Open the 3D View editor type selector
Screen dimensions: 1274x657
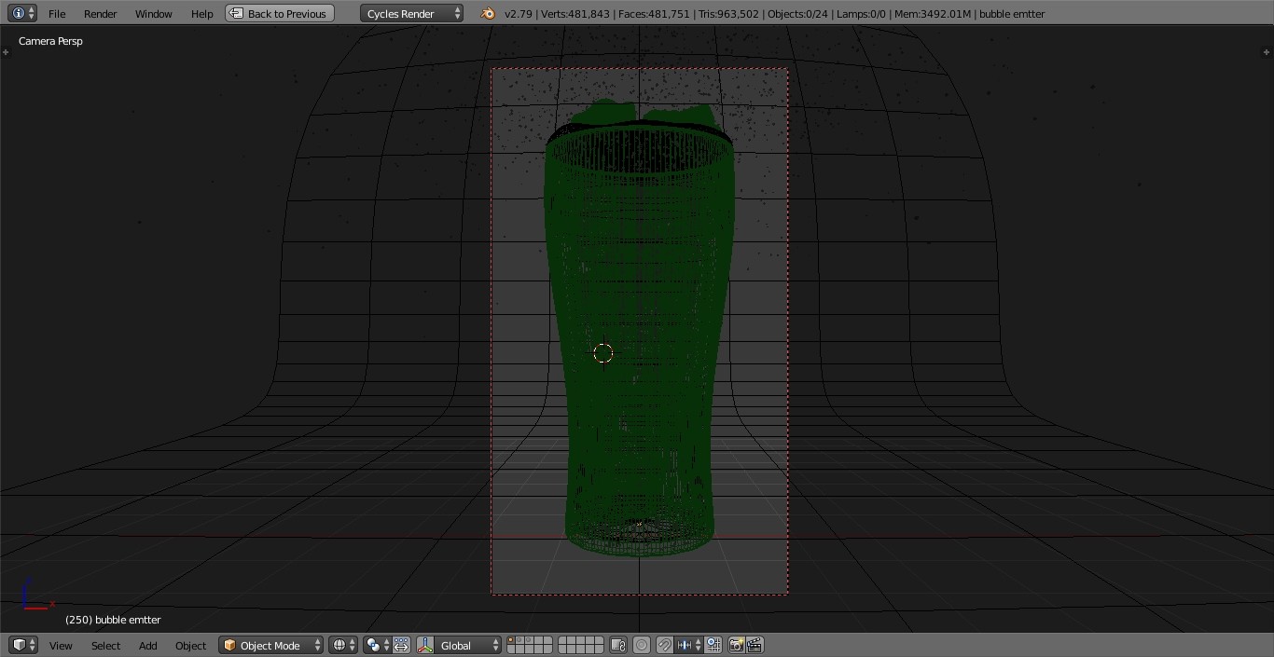coord(22,645)
